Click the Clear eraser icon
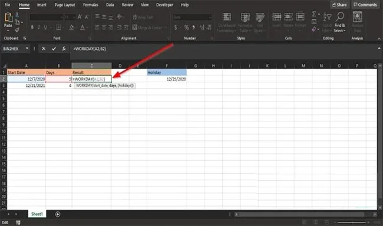 pyautogui.click(x=314, y=29)
